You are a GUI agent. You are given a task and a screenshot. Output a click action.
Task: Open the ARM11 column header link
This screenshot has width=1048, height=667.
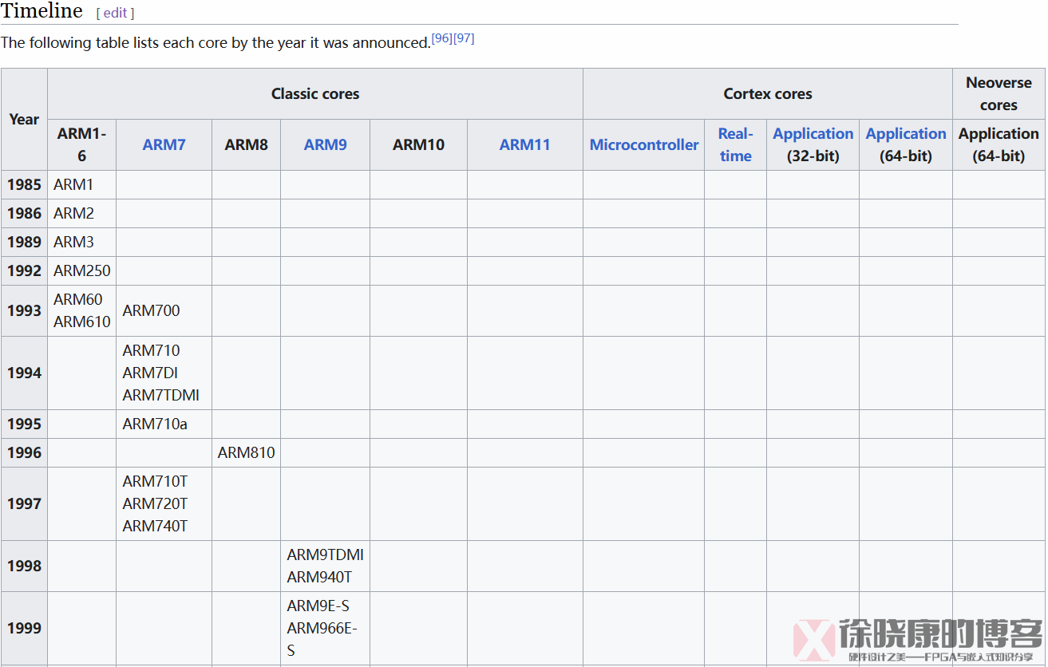(x=524, y=144)
